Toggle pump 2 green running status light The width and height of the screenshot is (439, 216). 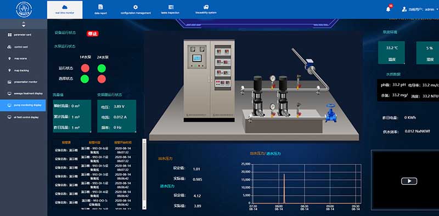click(102, 68)
